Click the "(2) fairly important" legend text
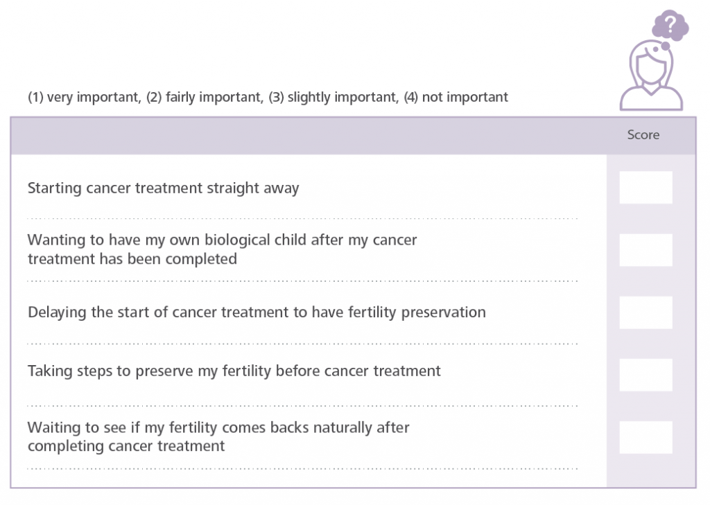Viewport: 710px width, 505px height. [x=205, y=98]
